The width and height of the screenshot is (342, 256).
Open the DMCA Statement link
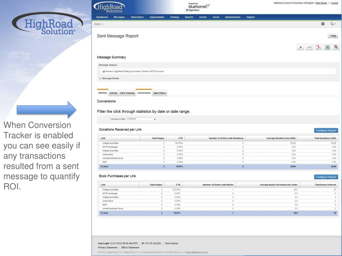point(130,248)
